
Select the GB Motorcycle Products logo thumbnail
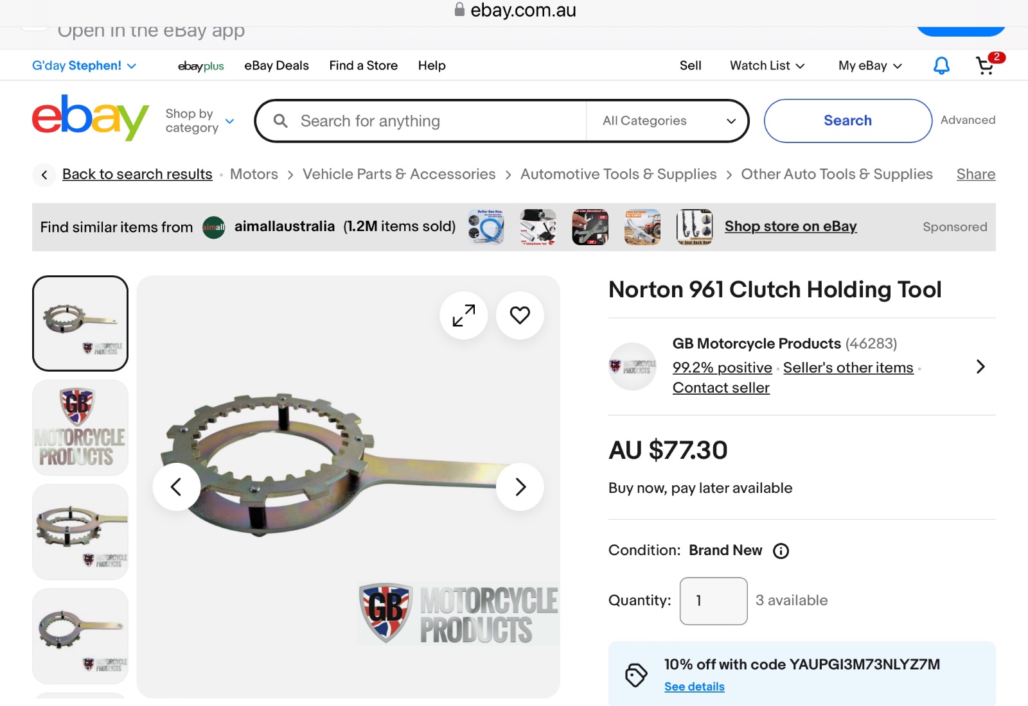(80, 427)
